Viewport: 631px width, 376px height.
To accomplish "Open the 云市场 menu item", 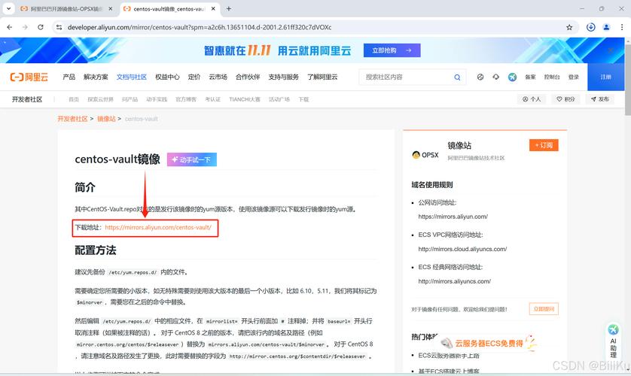I will (x=218, y=77).
